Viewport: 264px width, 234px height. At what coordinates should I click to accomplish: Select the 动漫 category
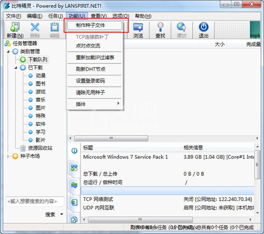pos(40,75)
